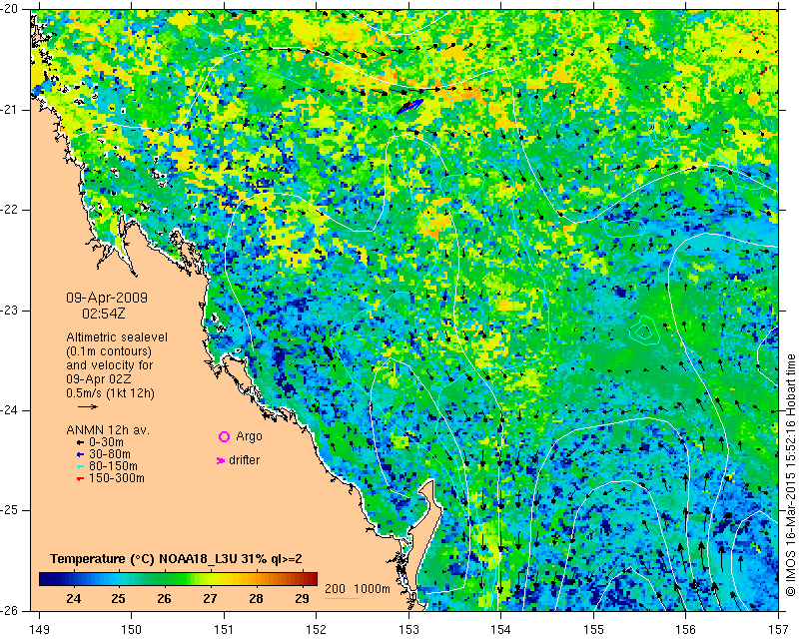Click the cyan 200m isobath legend line

342,598
